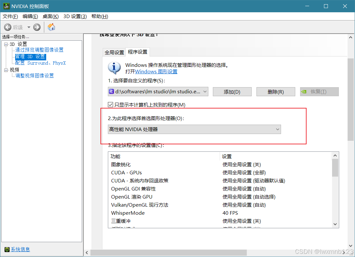The height and width of the screenshot is (257, 355).
Task: Close the NVIDIA 控制面板 window
Action: (x=345, y=6)
